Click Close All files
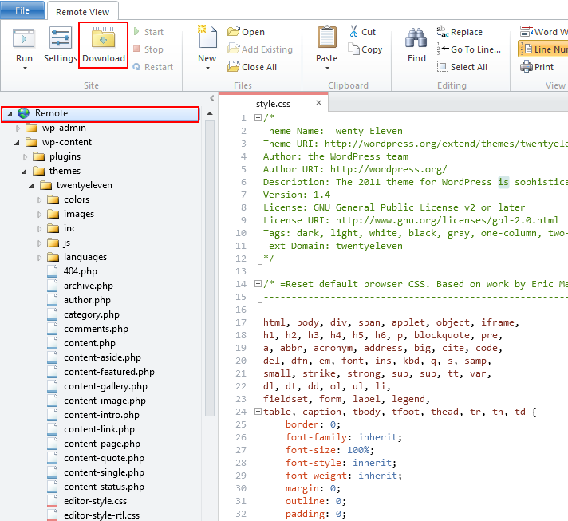Viewport: 568px width, 521px height. coord(252,67)
